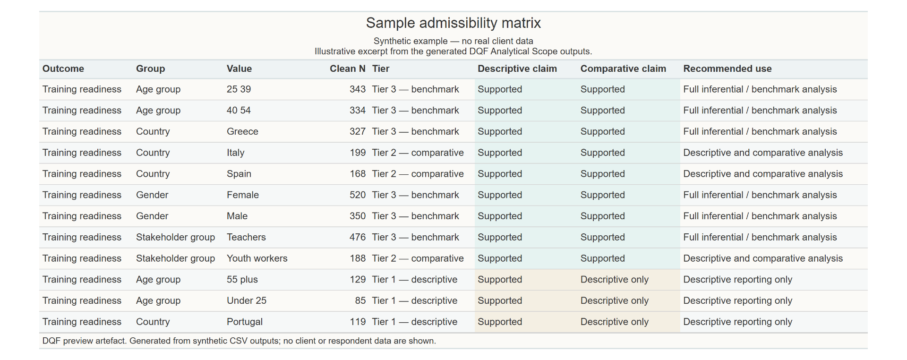This screenshot has height=360, width=907.
Task: Click the 'Group' column header
Action: [x=150, y=69]
